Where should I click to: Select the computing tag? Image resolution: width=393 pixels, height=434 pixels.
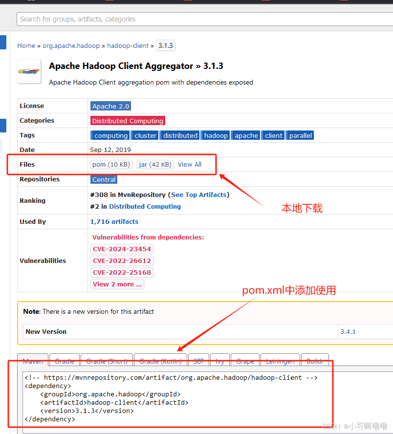[110, 135]
